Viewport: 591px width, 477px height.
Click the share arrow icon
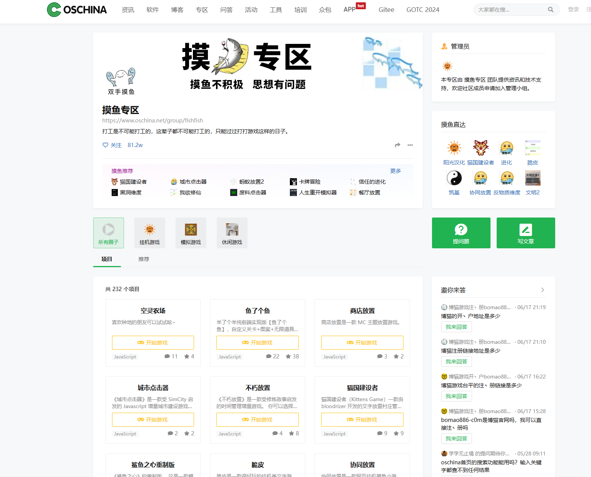[397, 145]
